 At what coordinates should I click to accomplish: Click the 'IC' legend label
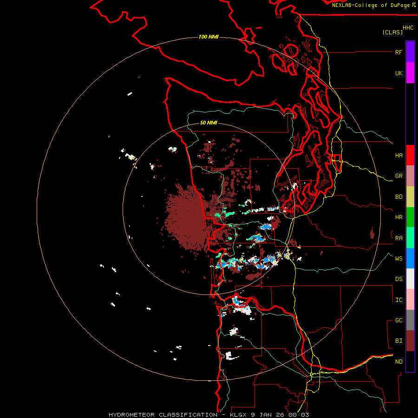tap(398, 300)
